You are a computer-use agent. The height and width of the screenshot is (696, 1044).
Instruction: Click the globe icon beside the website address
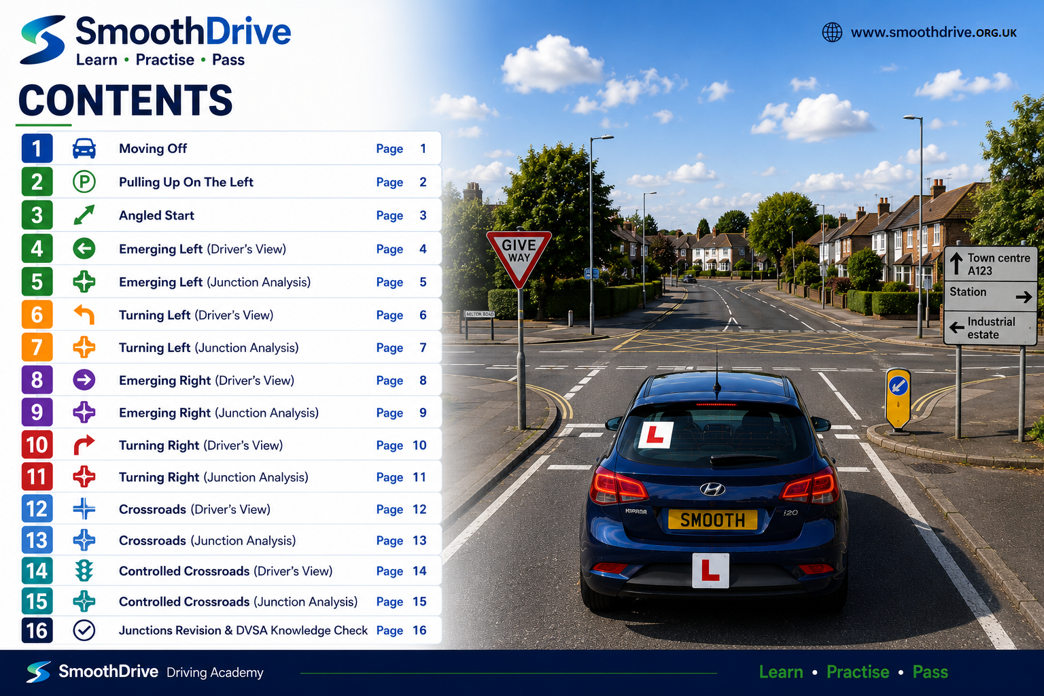coord(832,32)
